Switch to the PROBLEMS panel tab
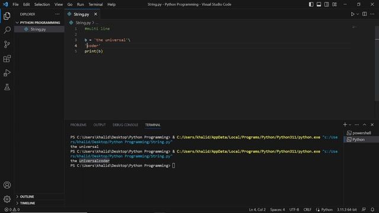This screenshot has height=213, width=379. [x=78, y=125]
